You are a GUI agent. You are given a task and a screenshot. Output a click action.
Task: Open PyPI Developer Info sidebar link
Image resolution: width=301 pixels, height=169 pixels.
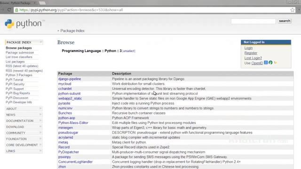click(19, 102)
